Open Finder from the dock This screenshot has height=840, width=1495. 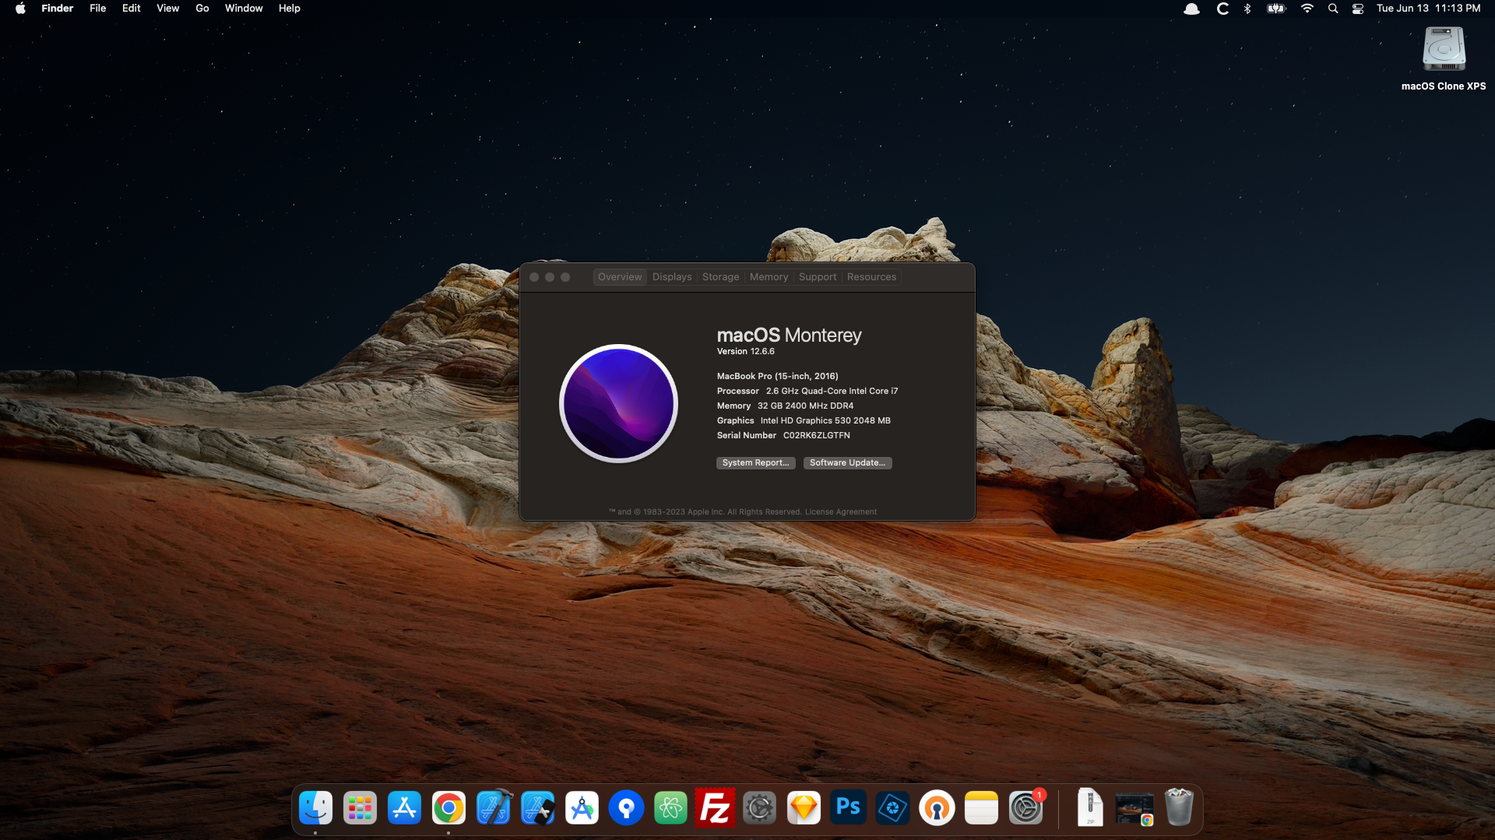coord(315,808)
